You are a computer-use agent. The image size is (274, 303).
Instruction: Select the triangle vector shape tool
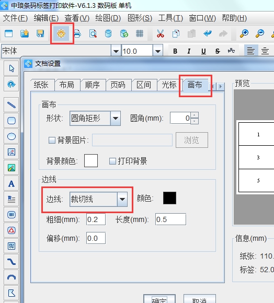coord(12,230)
